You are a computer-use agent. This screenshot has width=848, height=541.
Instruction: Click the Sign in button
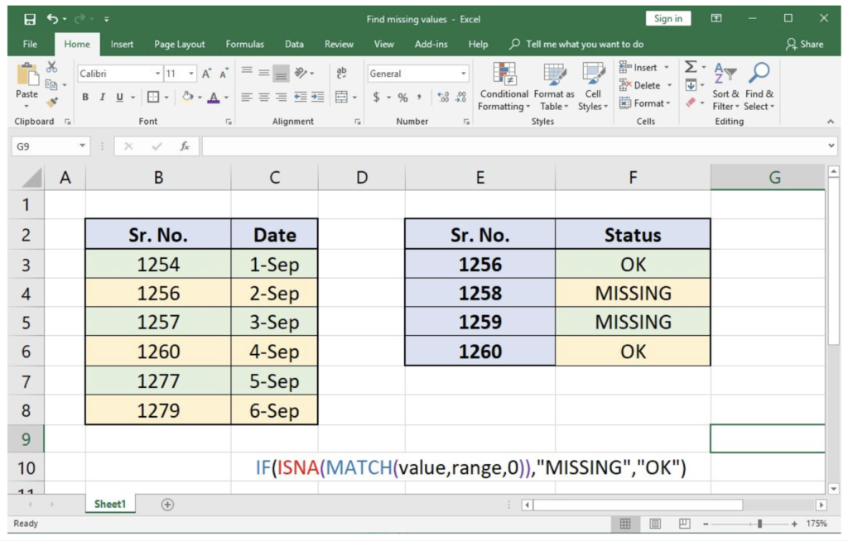[667, 17]
